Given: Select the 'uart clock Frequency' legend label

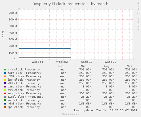Looking at the screenshot, I should (x=24, y=87).
